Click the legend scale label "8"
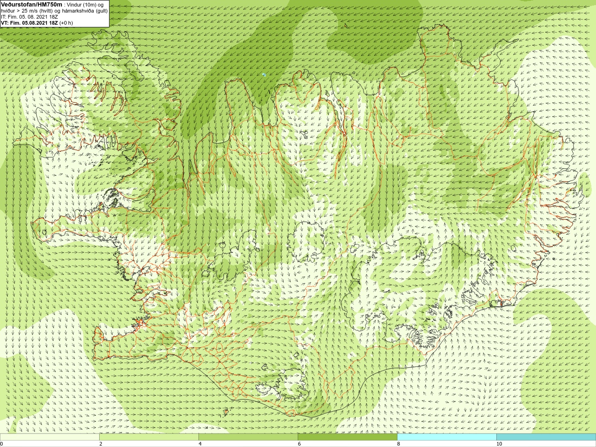The image size is (596, 447). pos(399,444)
